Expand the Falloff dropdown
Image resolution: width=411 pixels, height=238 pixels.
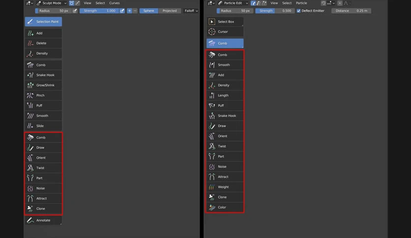point(191,11)
